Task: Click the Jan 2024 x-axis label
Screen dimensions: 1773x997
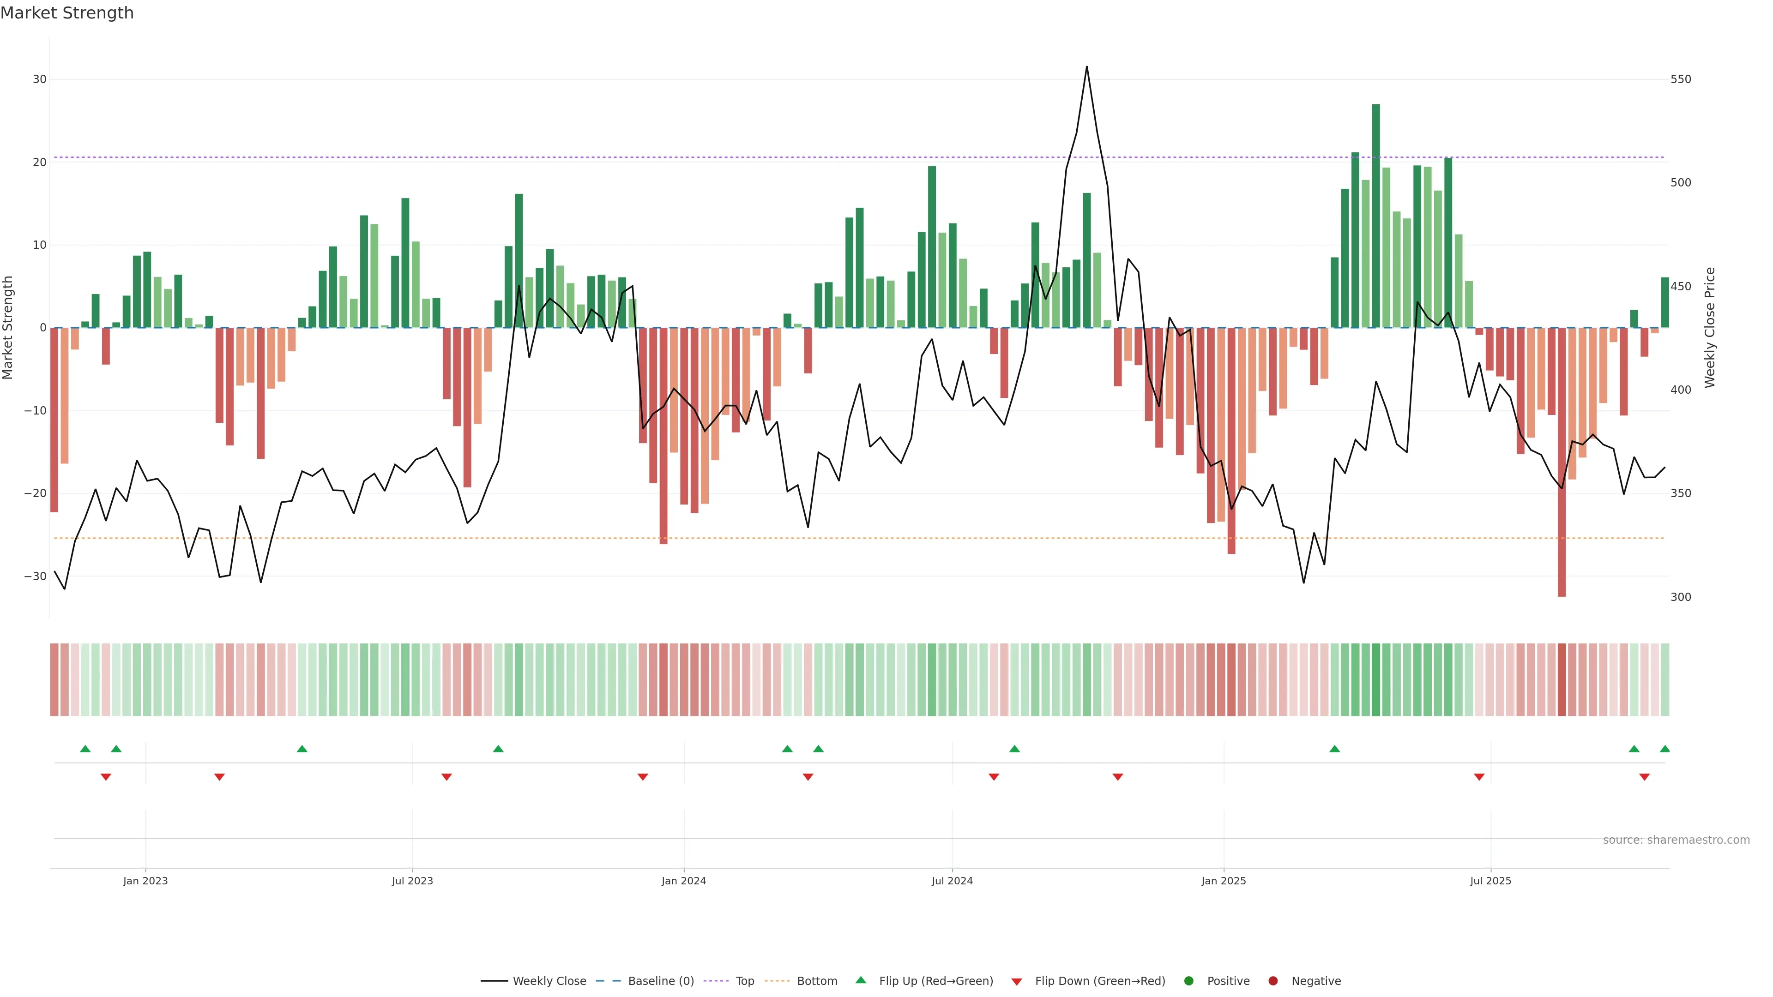Action: (x=683, y=881)
